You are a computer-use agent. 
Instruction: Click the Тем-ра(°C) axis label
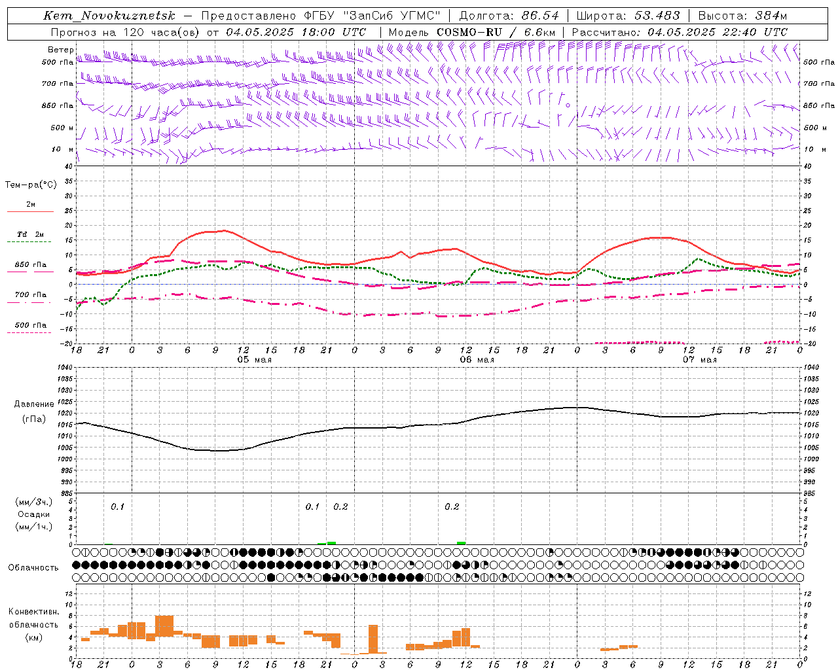[x=31, y=185]
